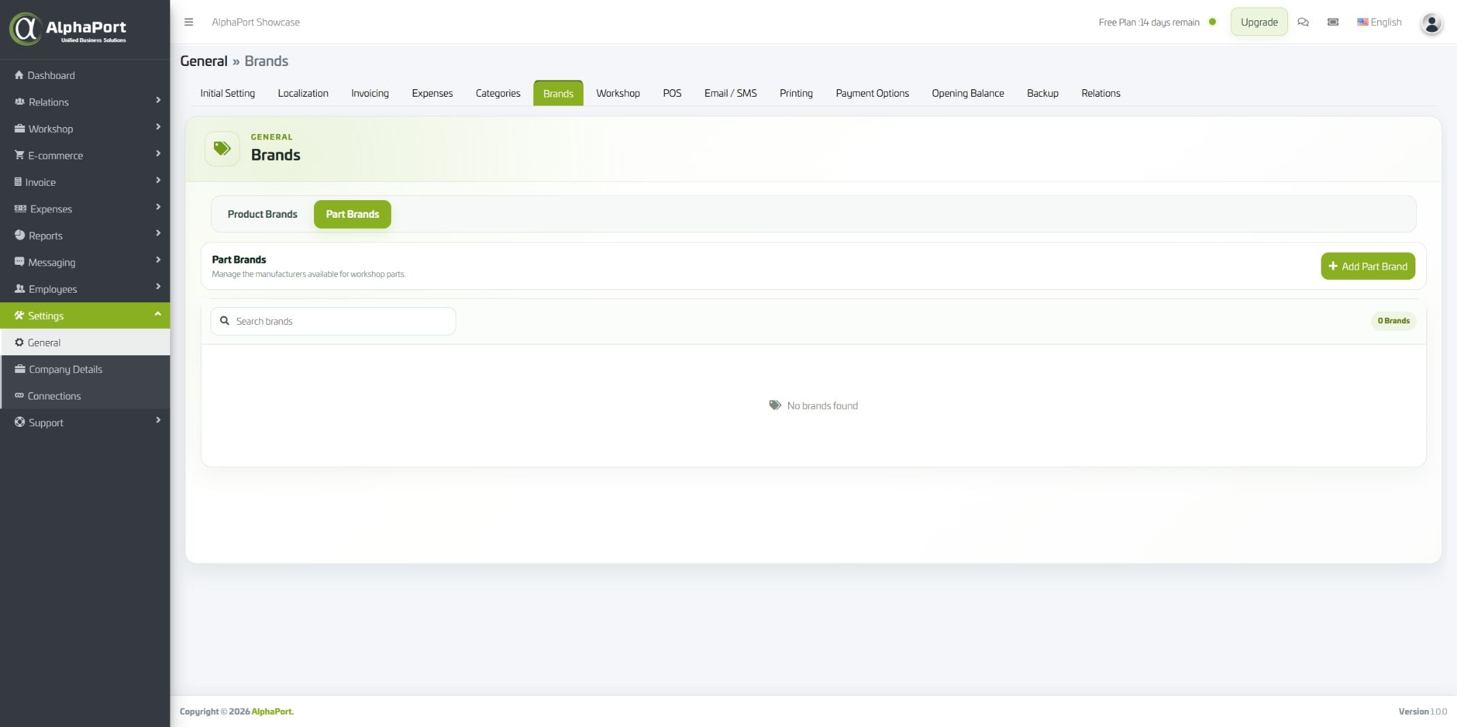Image resolution: width=1457 pixels, height=727 pixels.
Task: Expand the E-commerce submenu chevron
Action: pos(158,153)
